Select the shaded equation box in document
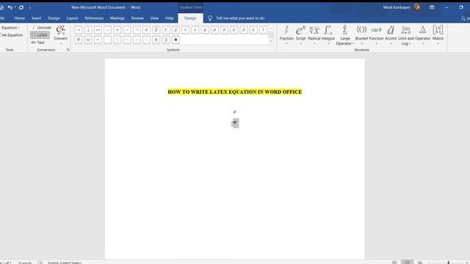470x264 pixels. 236,123
